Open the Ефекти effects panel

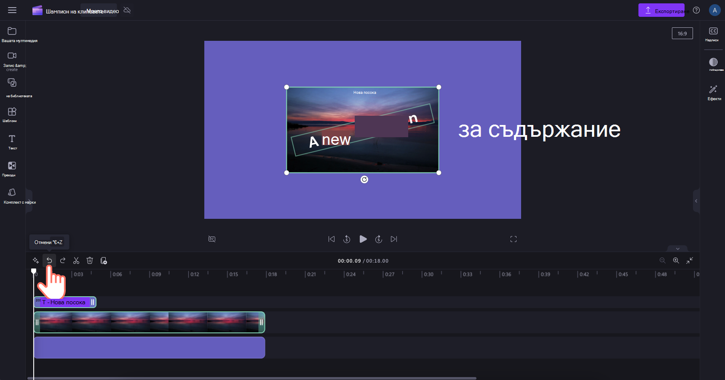tap(713, 92)
